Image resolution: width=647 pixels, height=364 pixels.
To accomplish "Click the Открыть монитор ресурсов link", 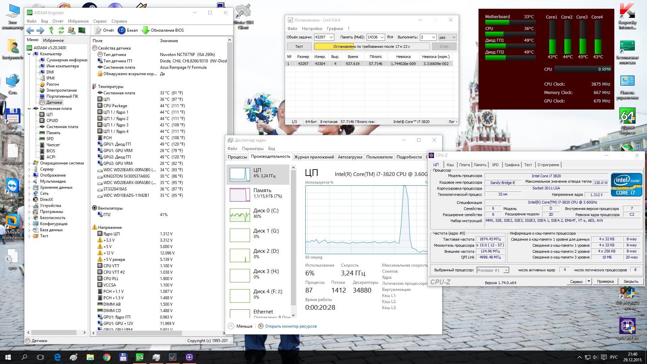I will pos(290,326).
